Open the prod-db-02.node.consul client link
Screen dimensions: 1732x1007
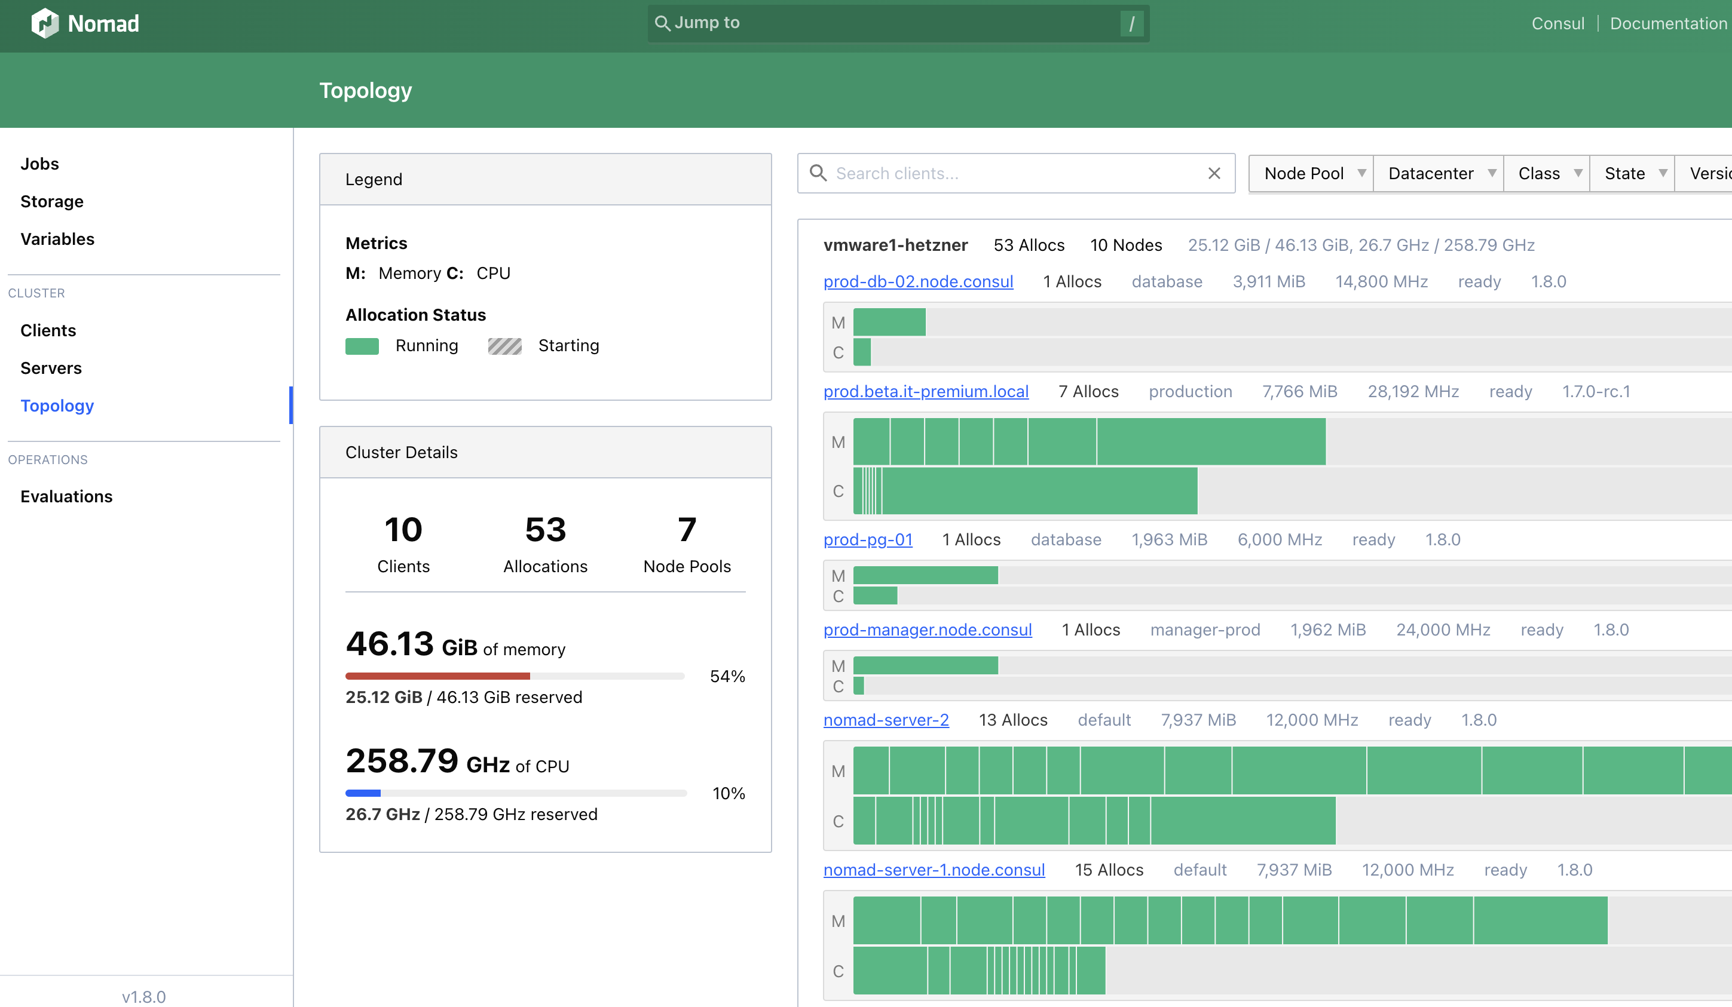pos(918,282)
